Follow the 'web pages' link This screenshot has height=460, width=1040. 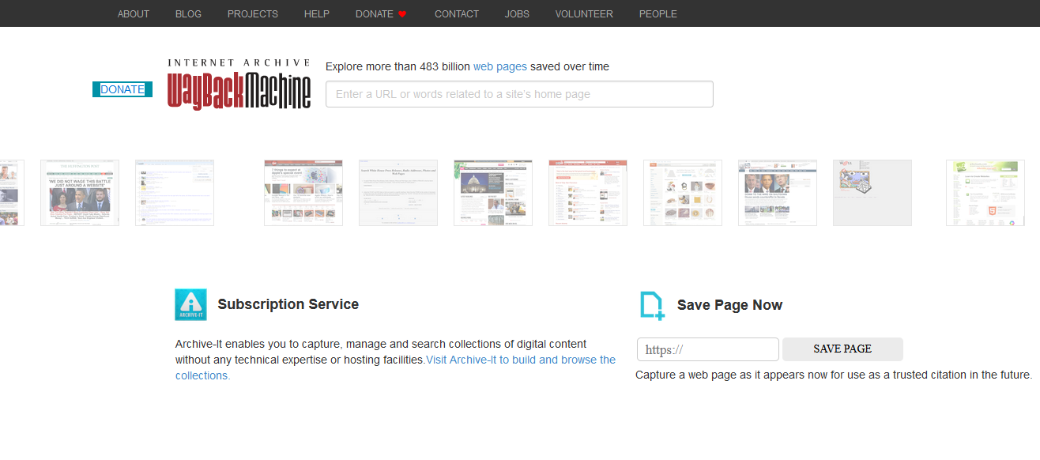(x=500, y=66)
